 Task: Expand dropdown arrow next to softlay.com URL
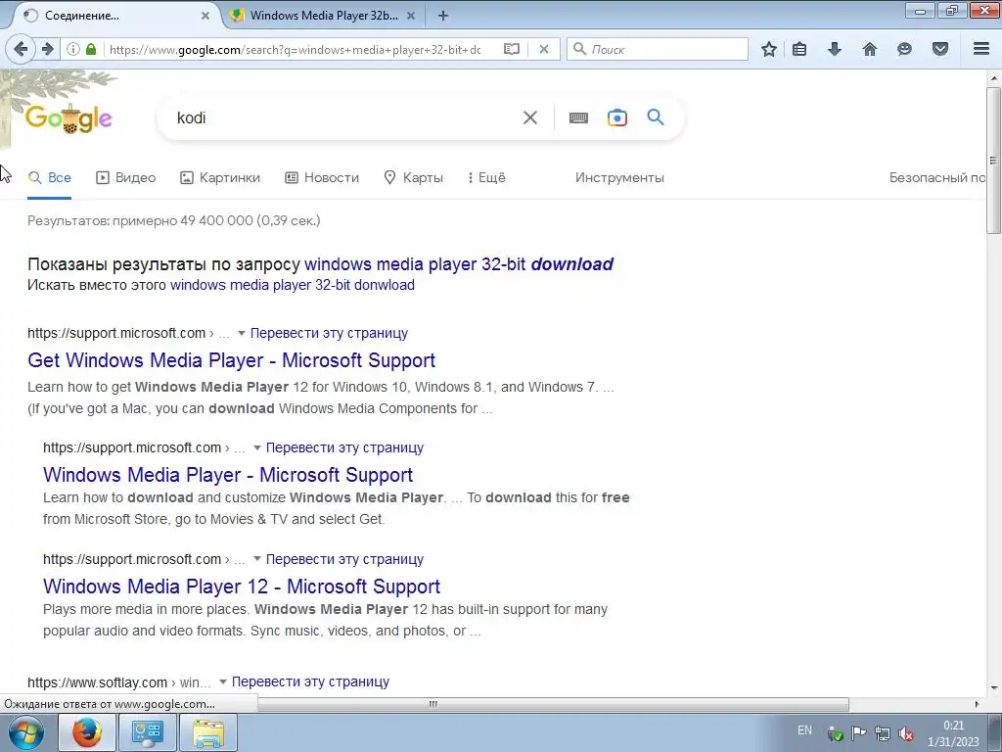[222, 681]
